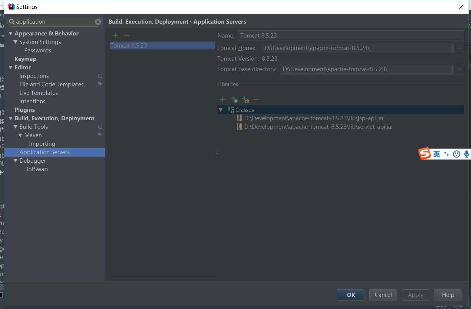This screenshot has height=309, width=471.
Task: Click the project-level icon next to Inspections
Action: pos(100,76)
